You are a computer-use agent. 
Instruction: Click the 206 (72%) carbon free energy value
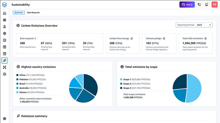coord(116,43)
